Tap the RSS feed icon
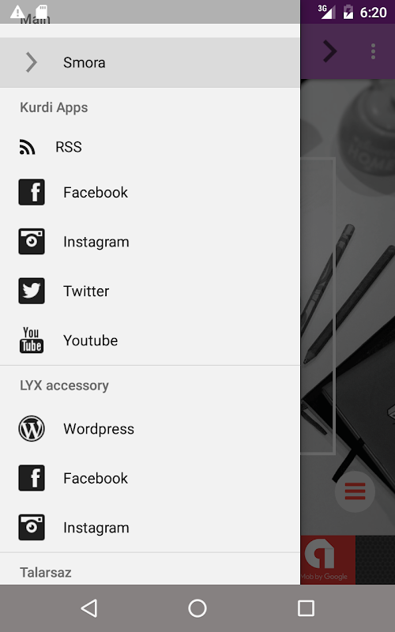This screenshot has width=395, height=632. (27, 147)
